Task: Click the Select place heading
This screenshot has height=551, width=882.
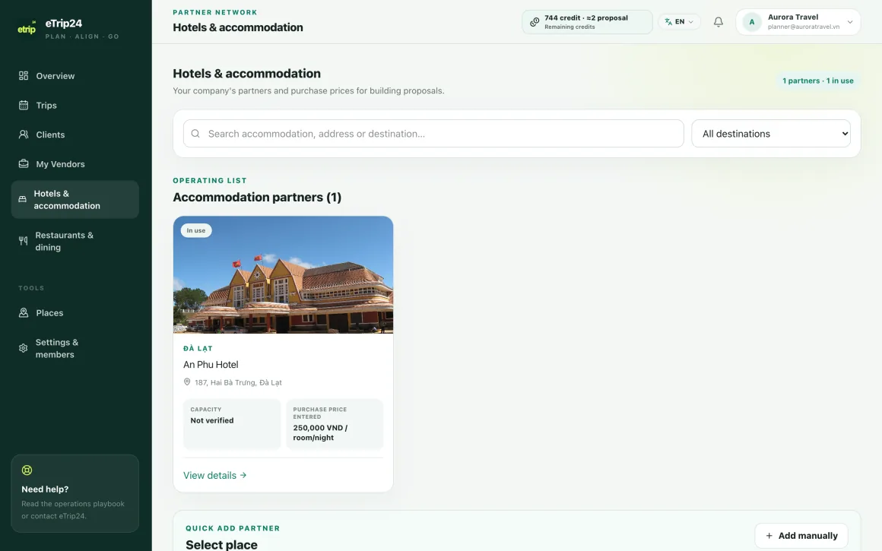Action: pos(221,544)
